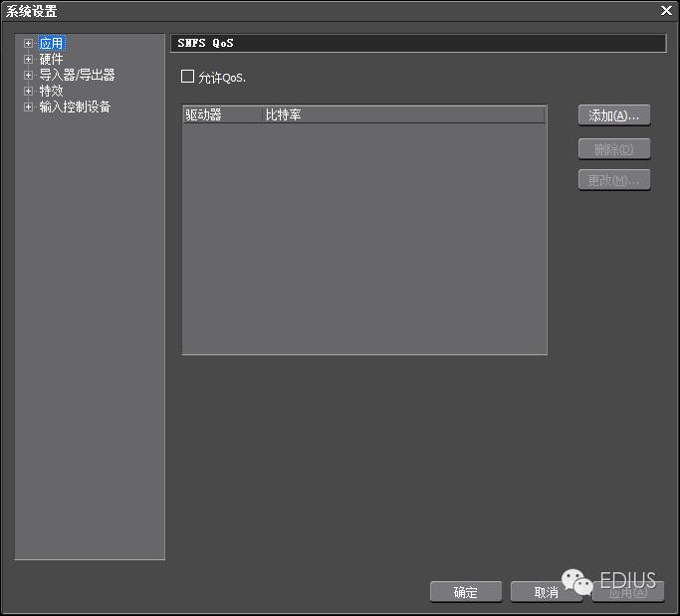Viewport: 680px width, 616px height.
Task: Select 输入控制设备 in the settings tree
Action: coord(75,106)
